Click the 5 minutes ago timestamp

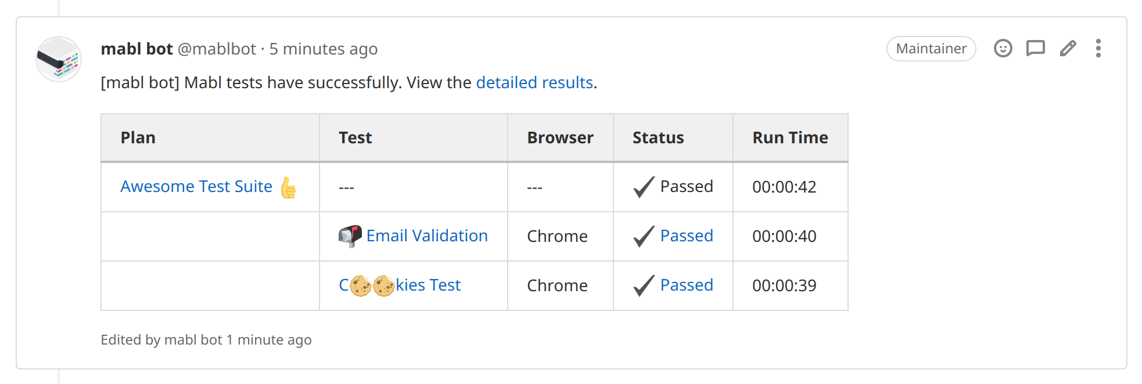pyautogui.click(x=323, y=49)
